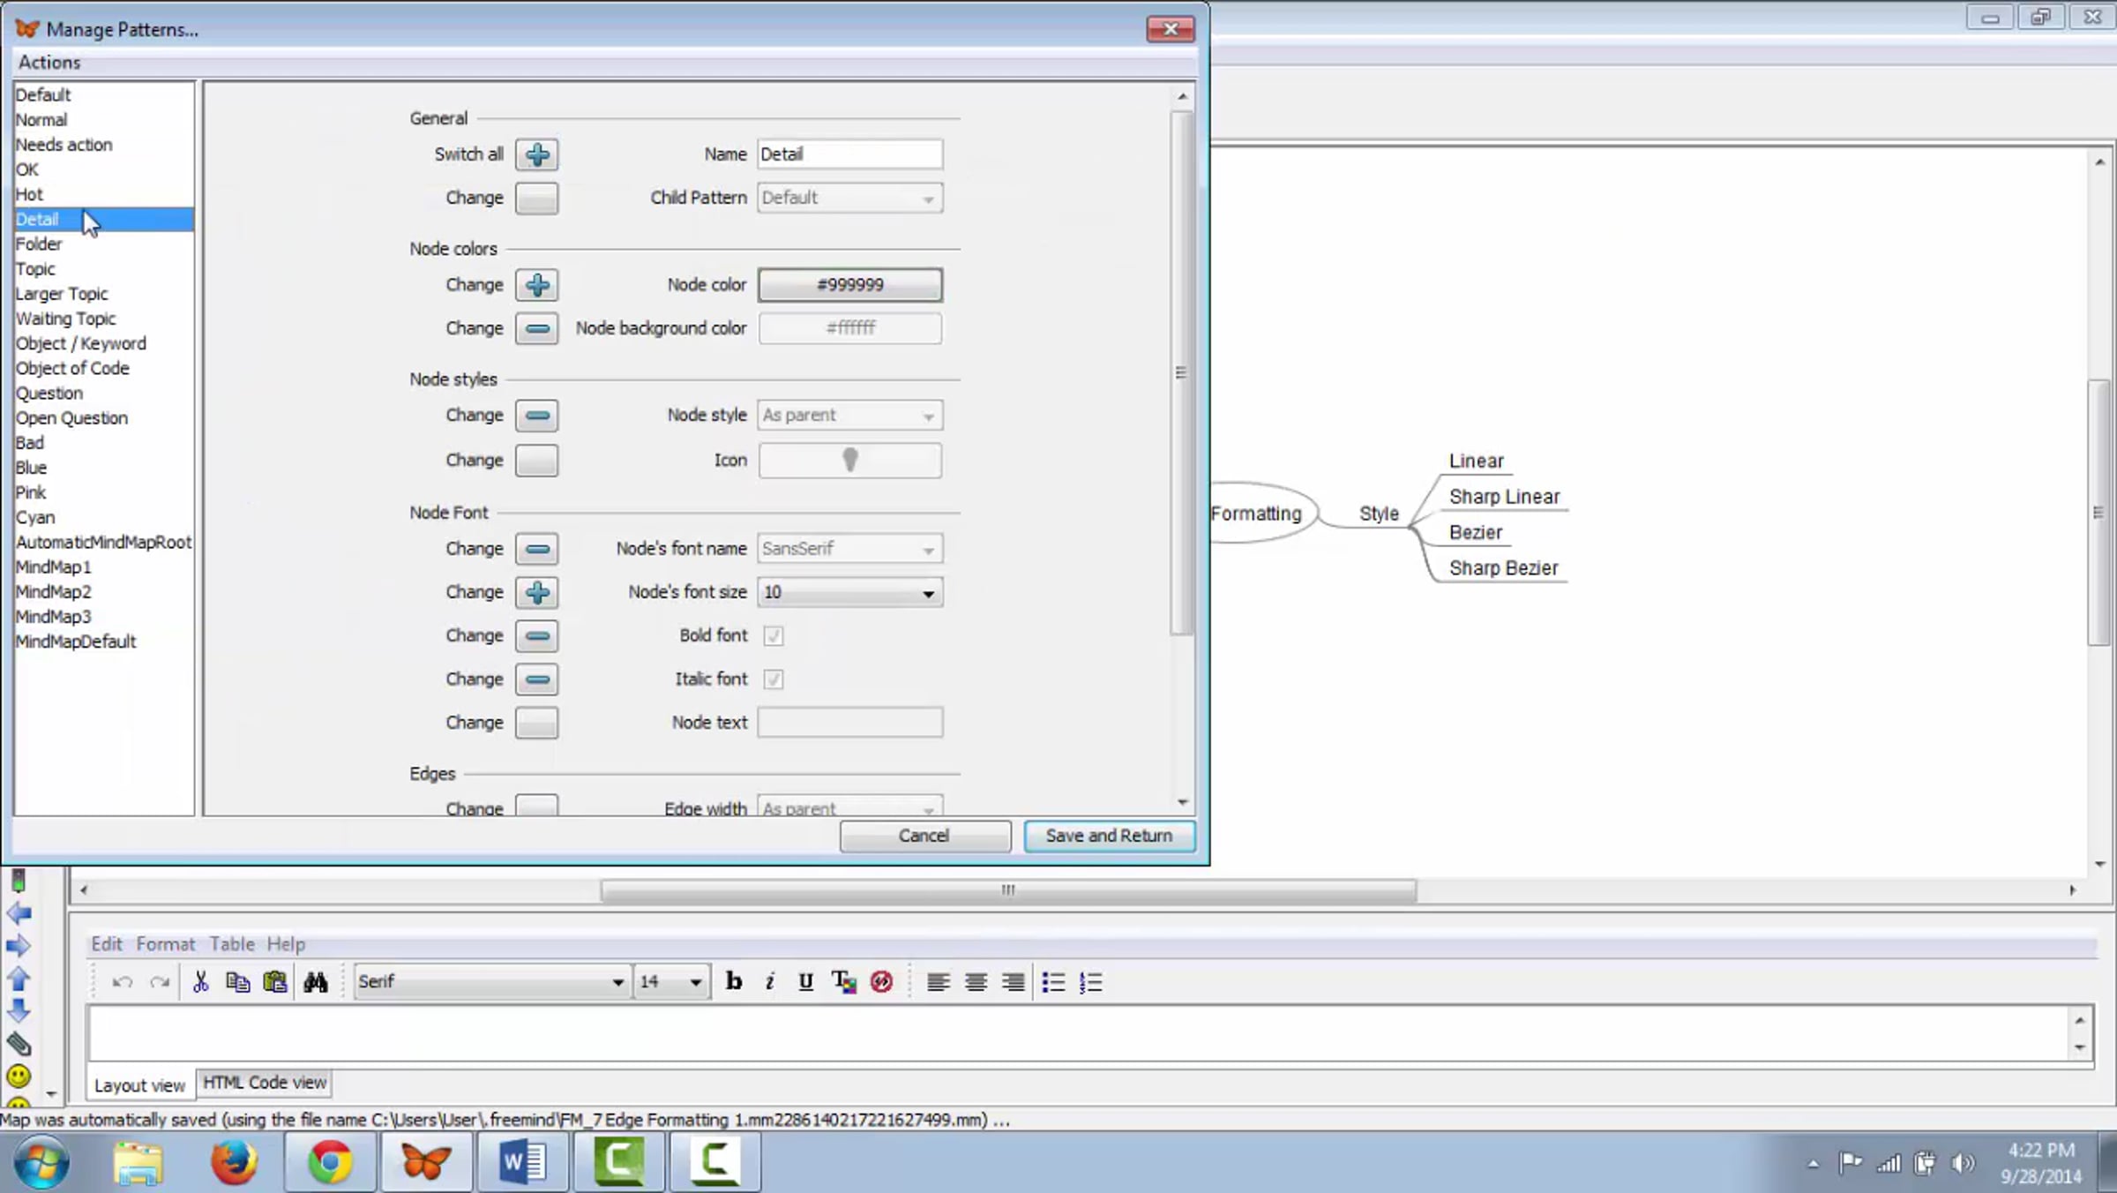Apply underline with the U icon

[x=805, y=982]
